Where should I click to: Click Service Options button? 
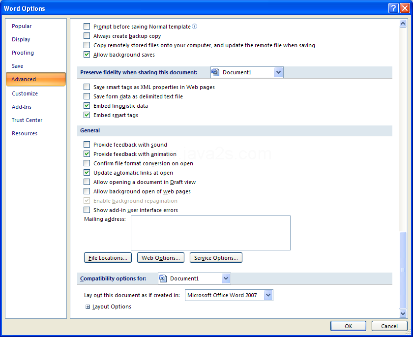[x=216, y=258]
